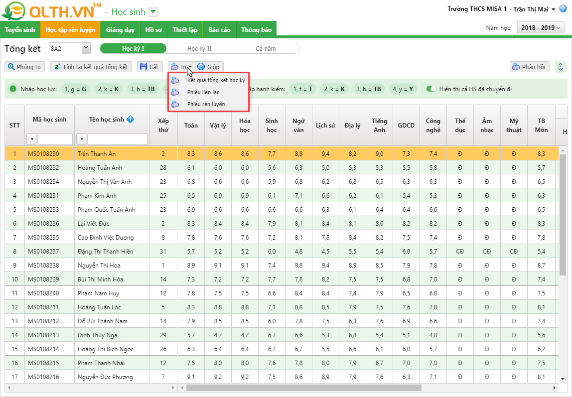Click the Mã học sinh filter input
The image size is (572, 397).
pyautogui.click(x=55, y=139)
